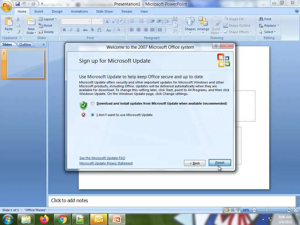
Task: Open the font name combo box
Action: 76,21
